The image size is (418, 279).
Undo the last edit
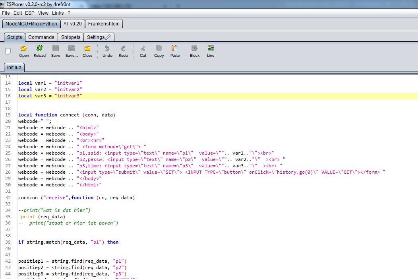[x=107, y=51]
